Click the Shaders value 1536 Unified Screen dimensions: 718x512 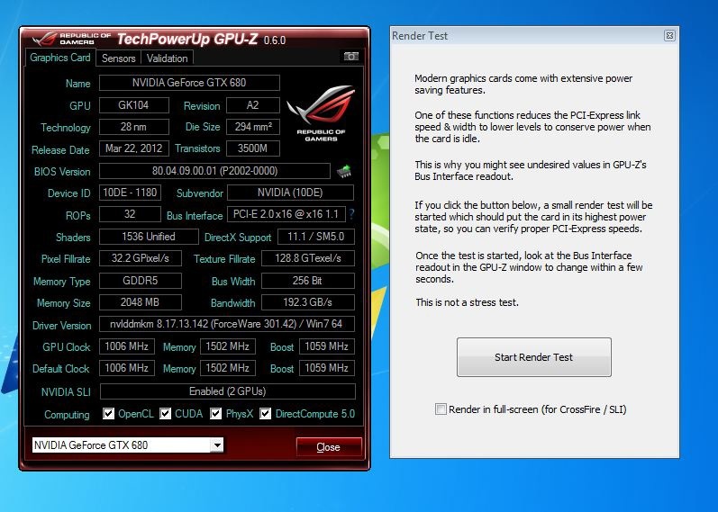(149, 237)
